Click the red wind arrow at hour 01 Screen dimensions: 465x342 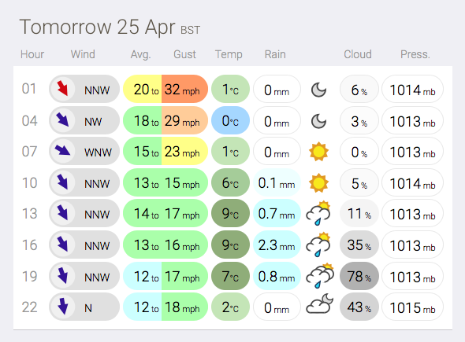pyautogui.click(x=62, y=89)
